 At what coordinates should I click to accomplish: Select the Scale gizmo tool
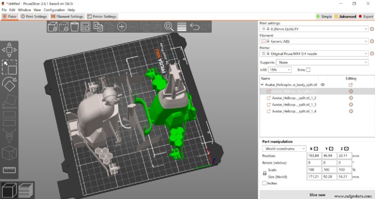(x=9, y=67)
